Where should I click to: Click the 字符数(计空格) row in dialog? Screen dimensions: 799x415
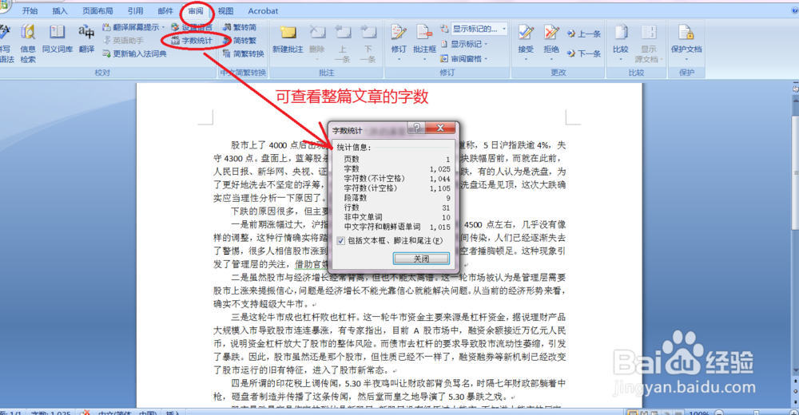397,188
